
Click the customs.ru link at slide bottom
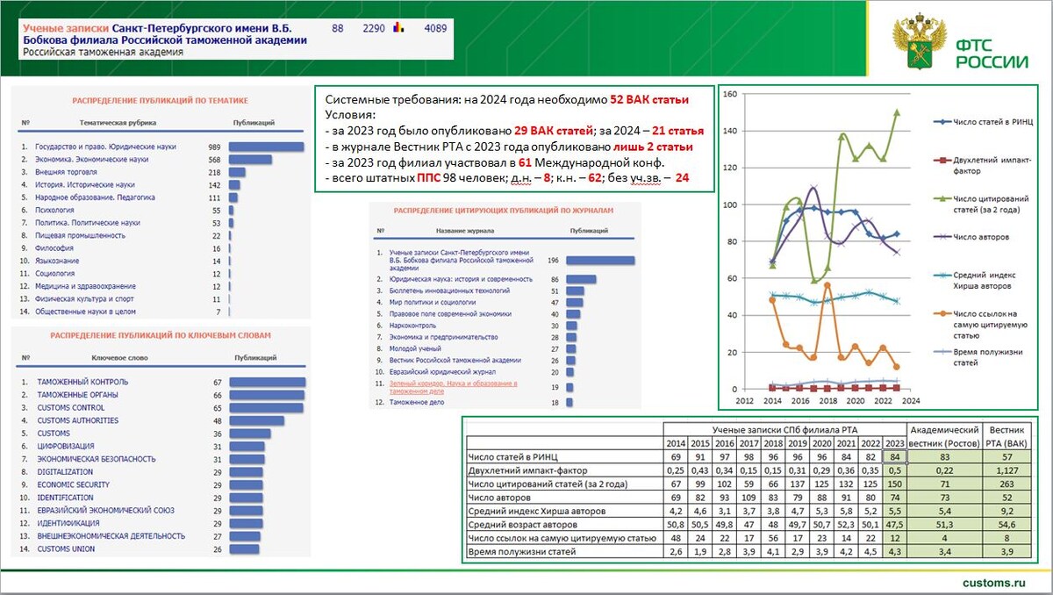tap(993, 583)
